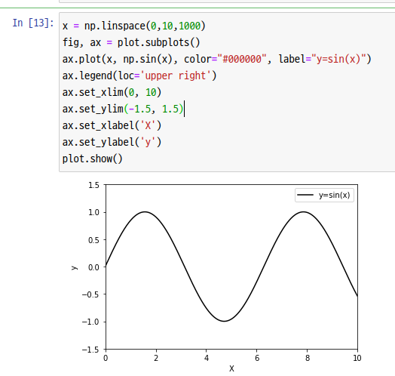Click the y=sin(x) legend in the plot
The image size is (395, 376).
click(x=324, y=195)
